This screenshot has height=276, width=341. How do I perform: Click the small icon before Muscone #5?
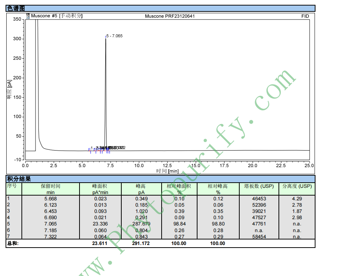pos(28,16)
